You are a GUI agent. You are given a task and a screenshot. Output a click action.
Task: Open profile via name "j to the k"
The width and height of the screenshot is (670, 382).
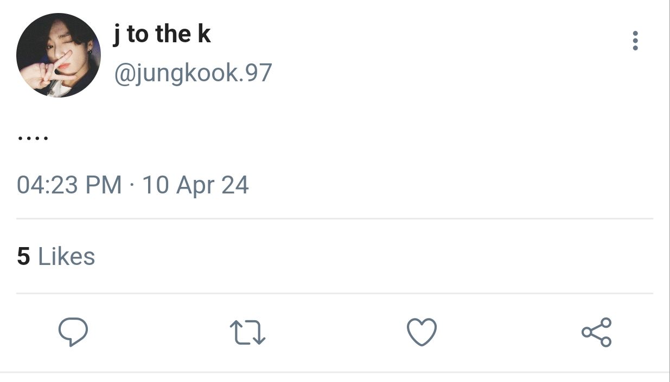coord(162,35)
